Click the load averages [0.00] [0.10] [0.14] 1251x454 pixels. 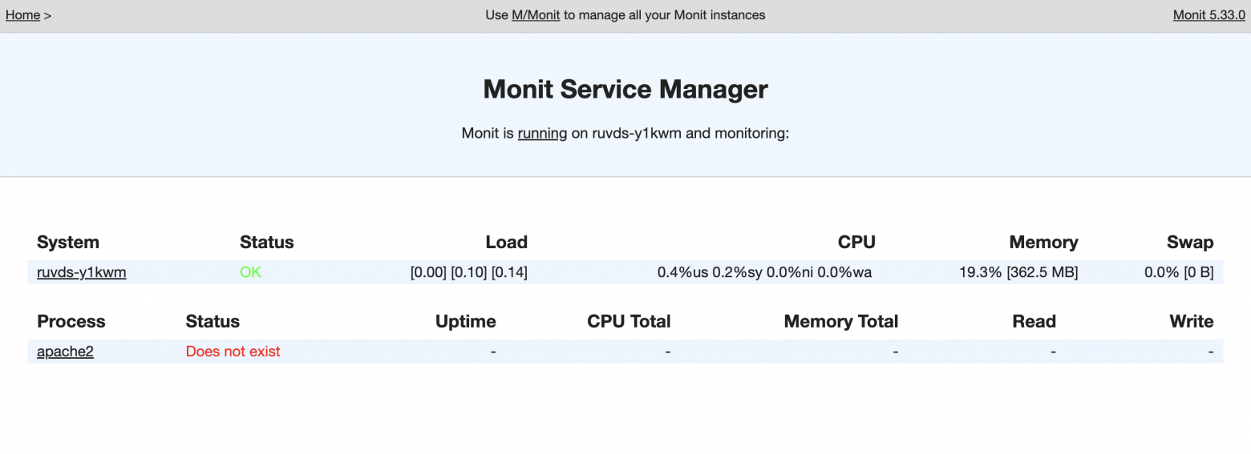(x=468, y=272)
